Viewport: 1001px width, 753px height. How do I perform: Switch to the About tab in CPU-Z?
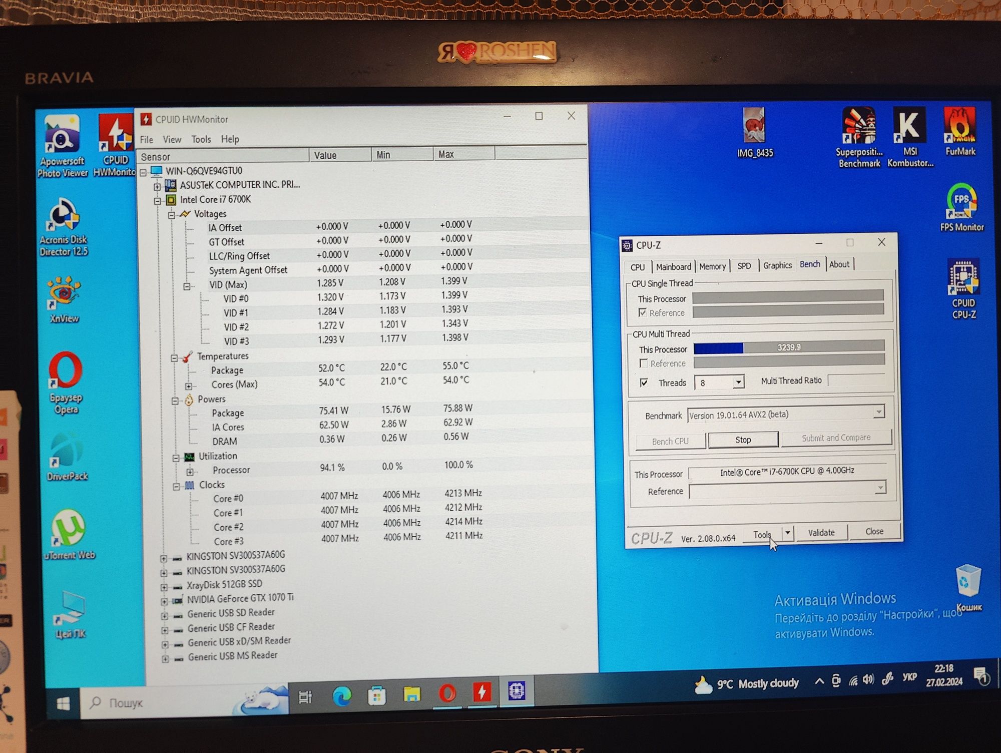tap(839, 264)
